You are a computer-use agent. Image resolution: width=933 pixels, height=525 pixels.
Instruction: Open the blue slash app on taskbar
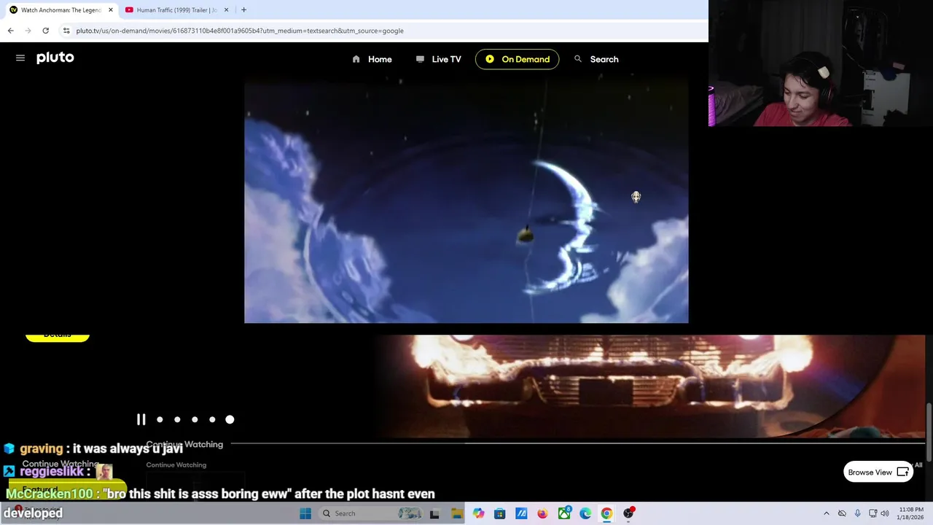tap(521, 513)
